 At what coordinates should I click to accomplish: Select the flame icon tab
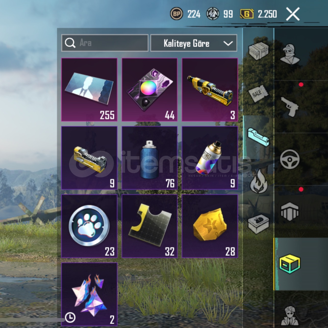click(259, 181)
